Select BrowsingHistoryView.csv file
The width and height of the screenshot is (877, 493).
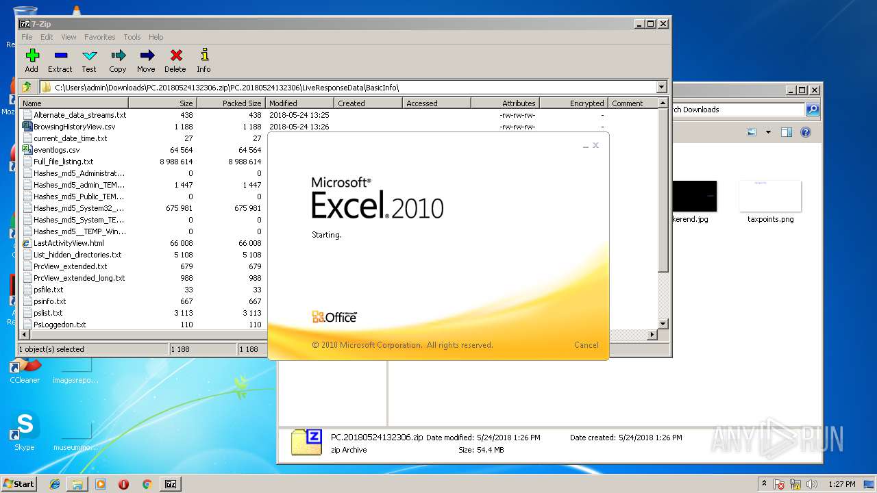click(75, 127)
